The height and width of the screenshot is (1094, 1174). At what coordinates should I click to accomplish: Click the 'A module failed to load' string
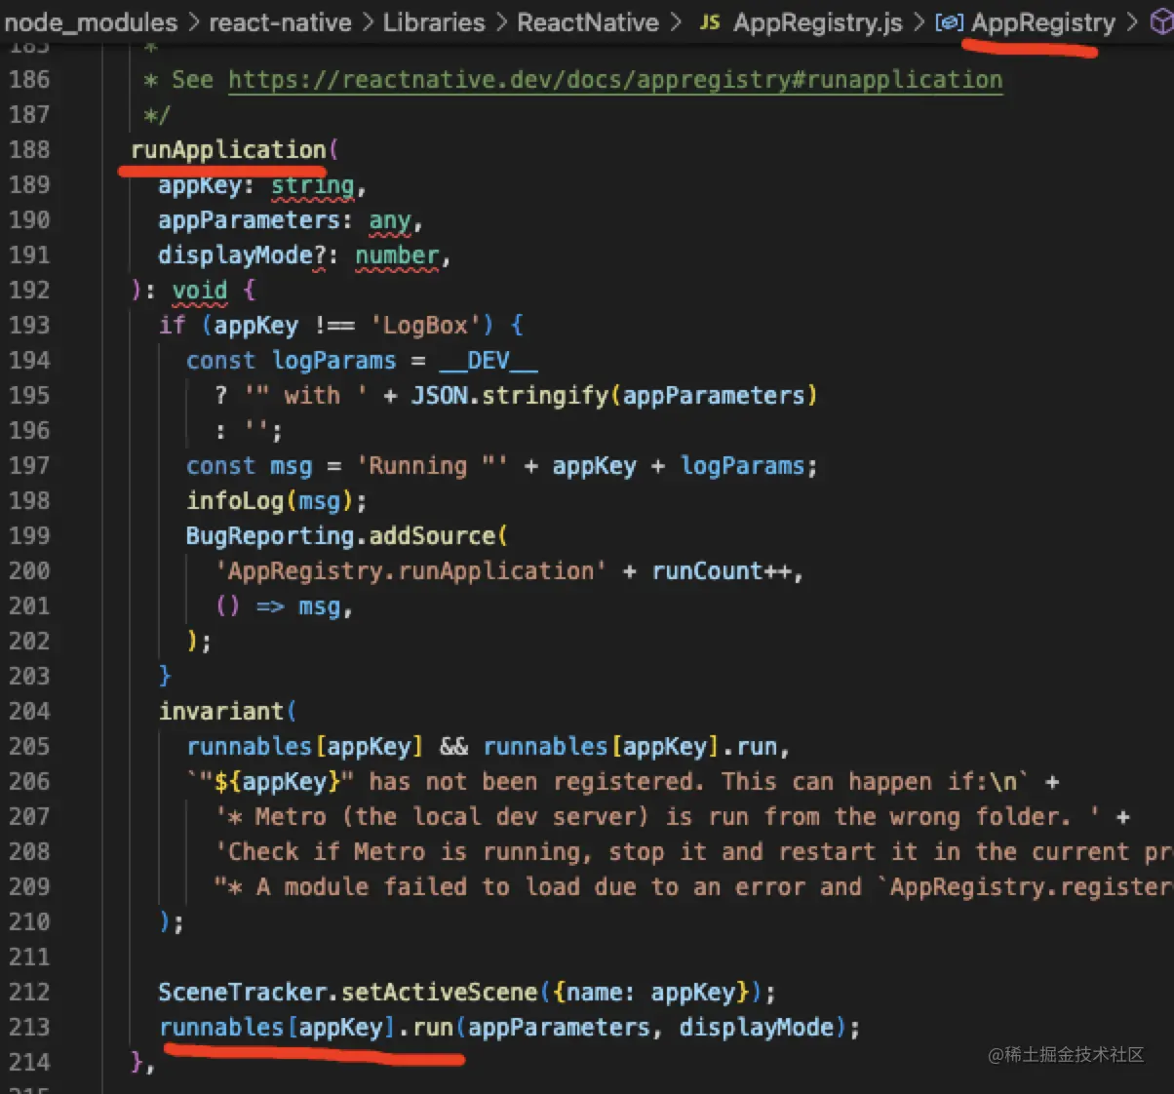pyautogui.click(x=692, y=886)
